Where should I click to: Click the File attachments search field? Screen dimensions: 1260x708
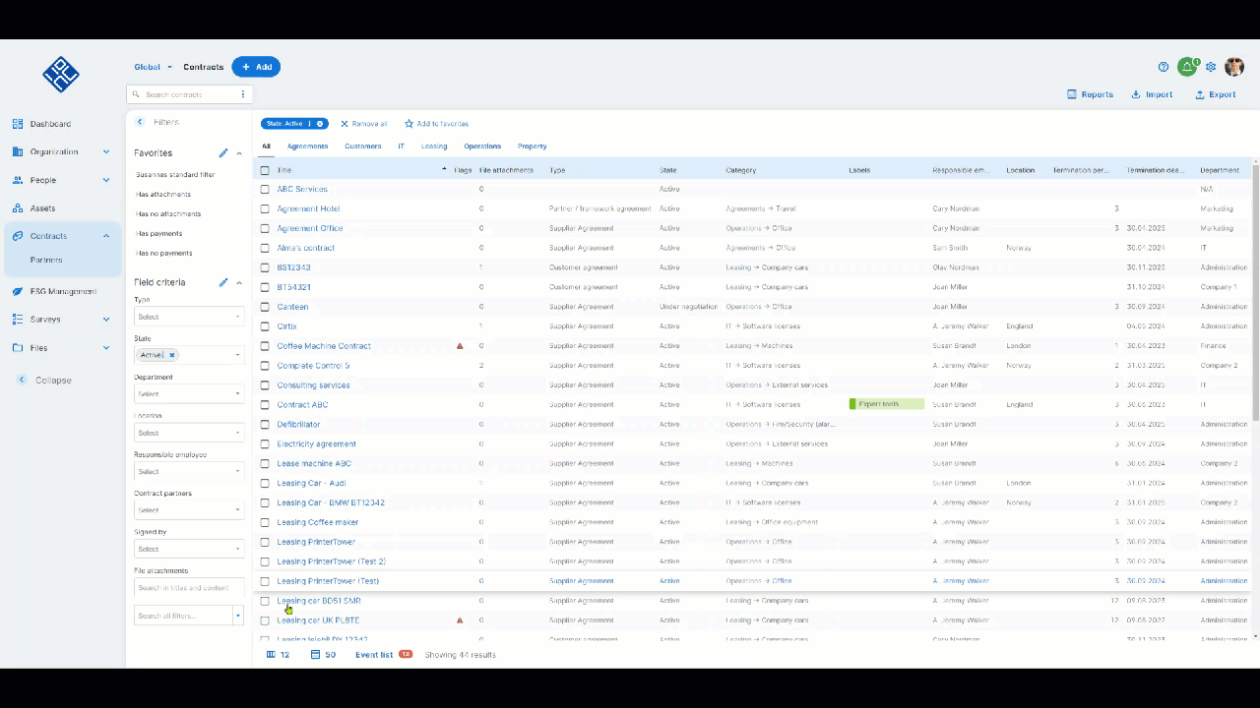click(x=189, y=588)
